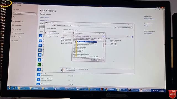
Task: Click Turn Windows features on or off link
Action: point(53,34)
